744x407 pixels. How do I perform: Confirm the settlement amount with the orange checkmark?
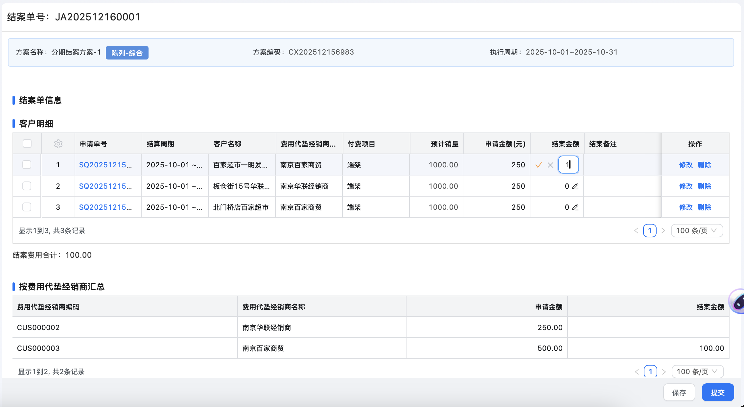point(538,165)
